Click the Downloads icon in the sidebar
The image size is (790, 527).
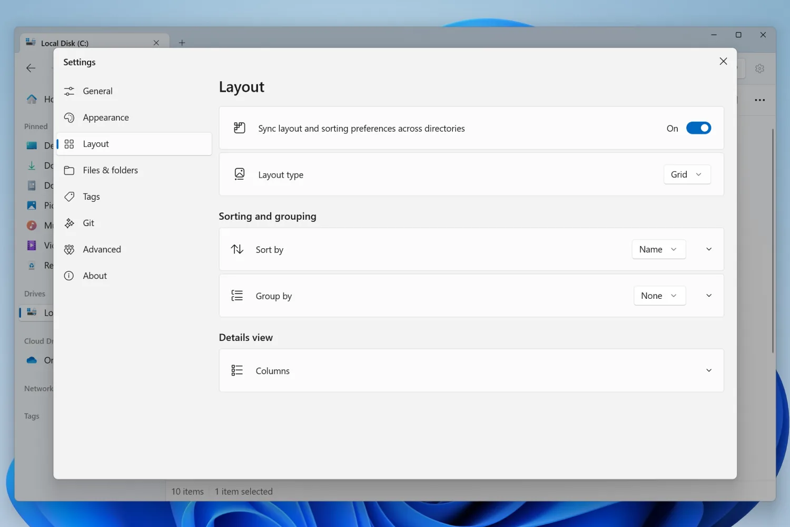point(32,165)
